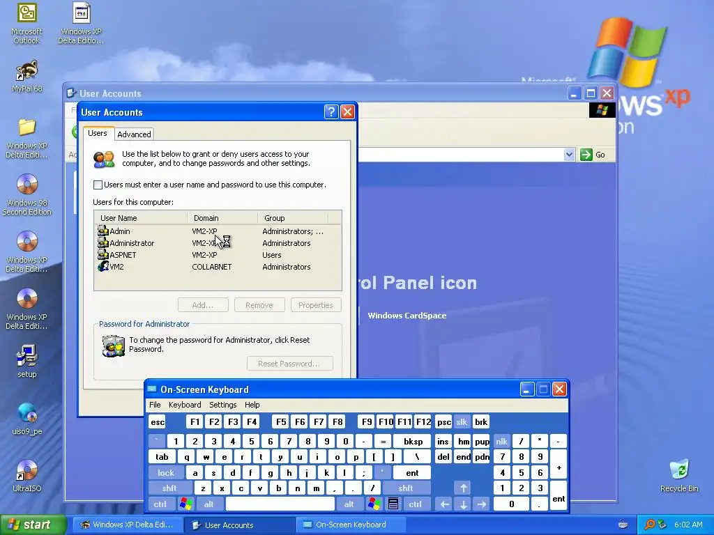The height and width of the screenshot is (535, 714).
Task: Click the numpad ent key
Action: (x=559, y=496)
